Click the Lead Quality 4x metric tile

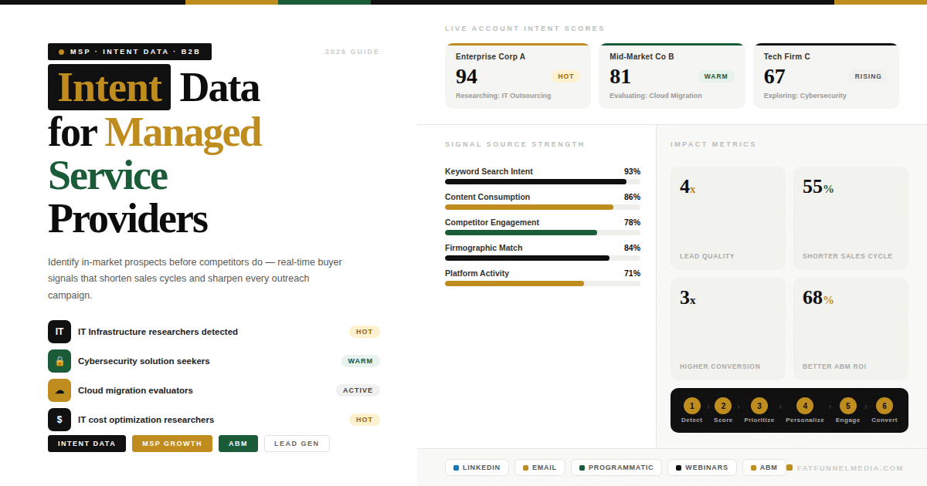tap(728, 218)
